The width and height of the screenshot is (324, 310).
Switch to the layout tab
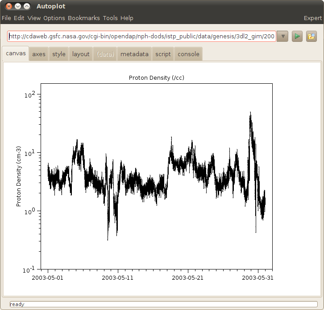(81, 54)
